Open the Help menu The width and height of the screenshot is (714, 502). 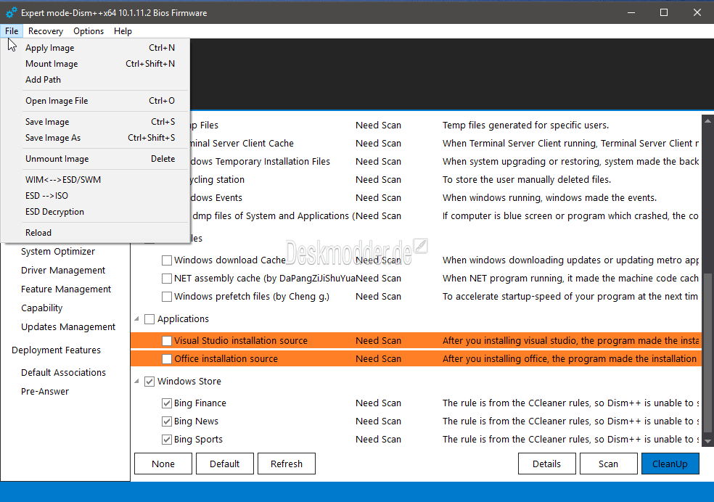tap(123, 31)
